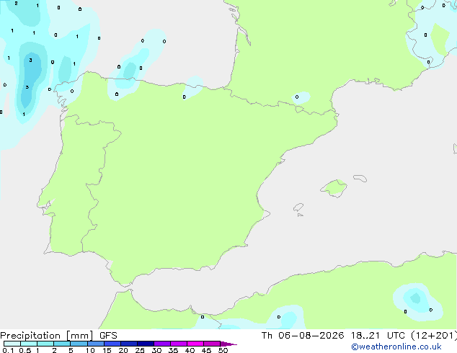The image size is (457, 353).
Task: Click the darker precipitation cell over Algeria
Action: 415,298
